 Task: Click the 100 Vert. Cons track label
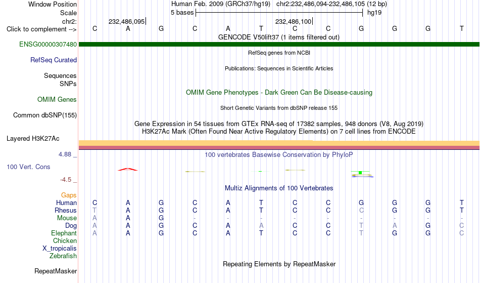[28, 167]
